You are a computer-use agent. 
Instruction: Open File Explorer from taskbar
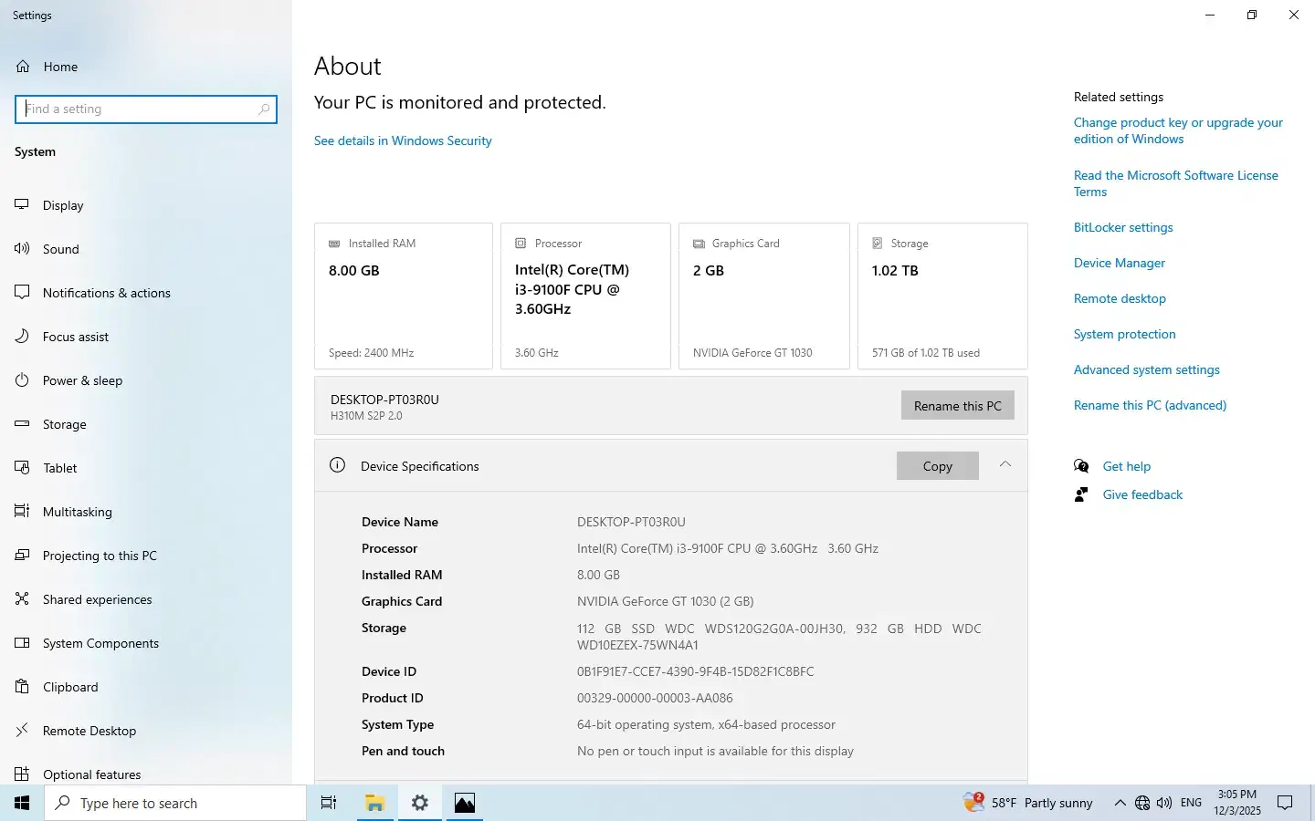click(374, 803)
